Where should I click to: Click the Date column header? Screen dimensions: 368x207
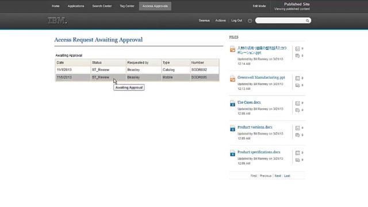tap(73, 63)
